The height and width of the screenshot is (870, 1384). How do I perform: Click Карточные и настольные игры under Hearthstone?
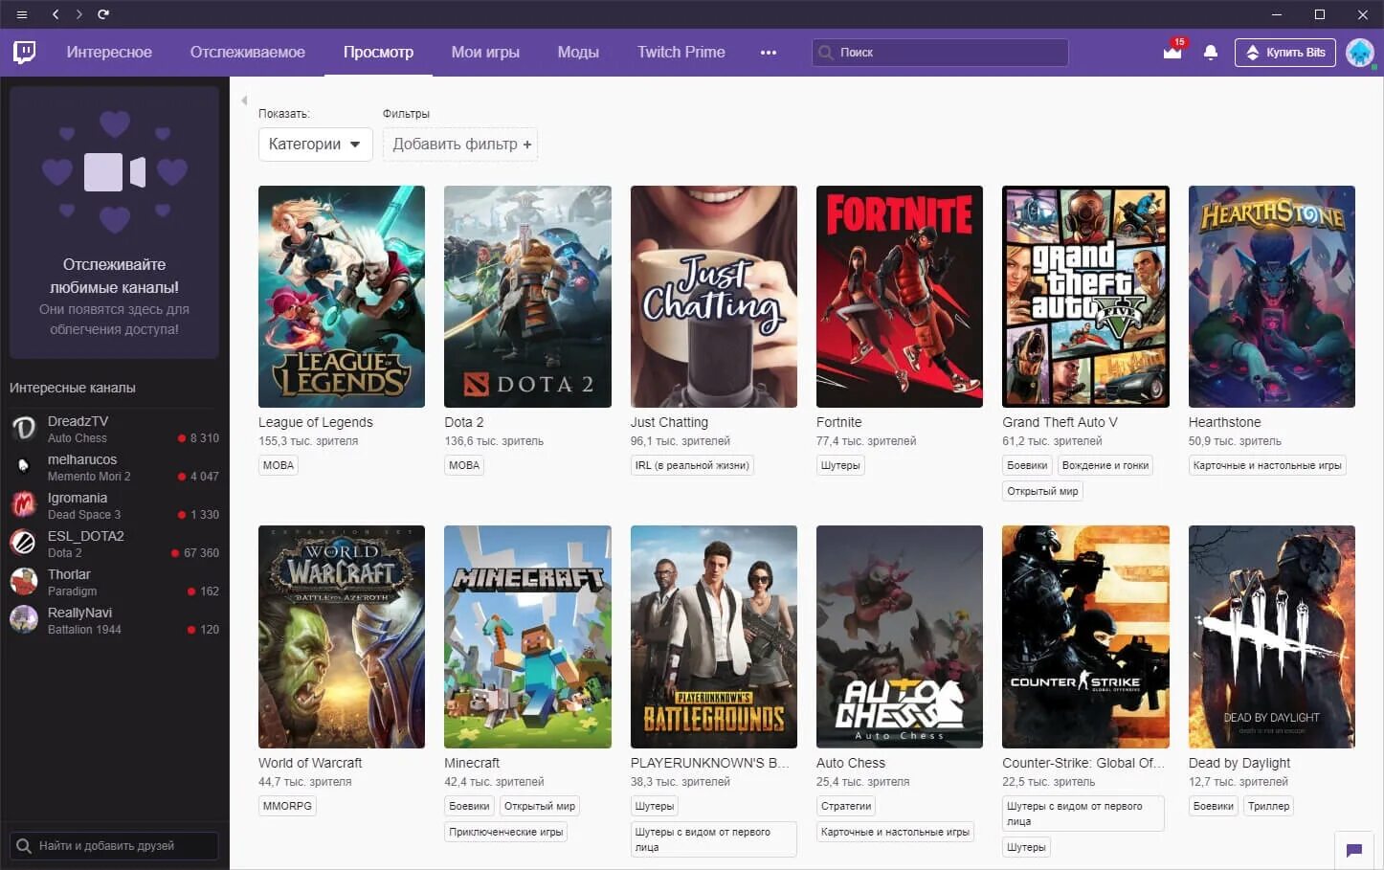[1267, 465]
